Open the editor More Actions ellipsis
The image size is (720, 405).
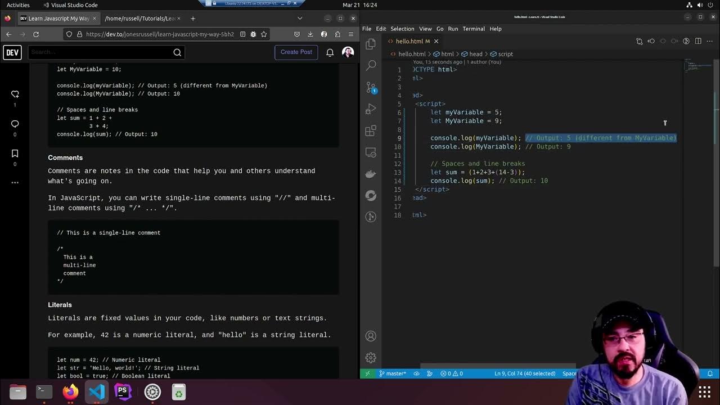pyautogui.click(x=710, y=41)
